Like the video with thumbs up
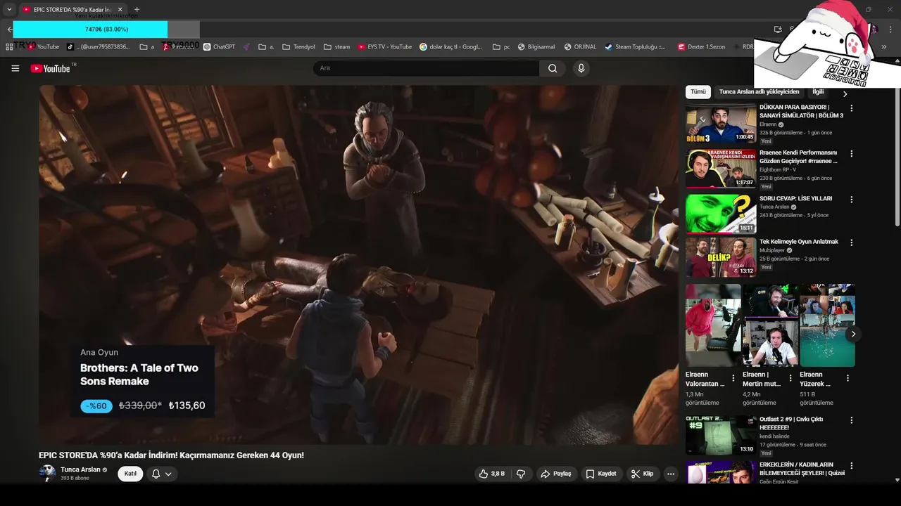 point(491,474)
